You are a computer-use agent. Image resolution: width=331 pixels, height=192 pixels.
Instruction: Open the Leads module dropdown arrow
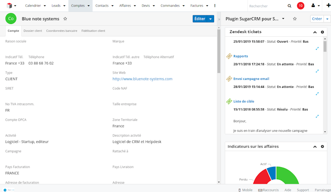(64, 6)
